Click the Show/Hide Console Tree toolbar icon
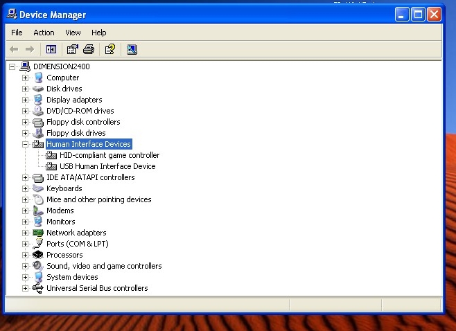Screen dimensions: 456x331 point(51,49)
